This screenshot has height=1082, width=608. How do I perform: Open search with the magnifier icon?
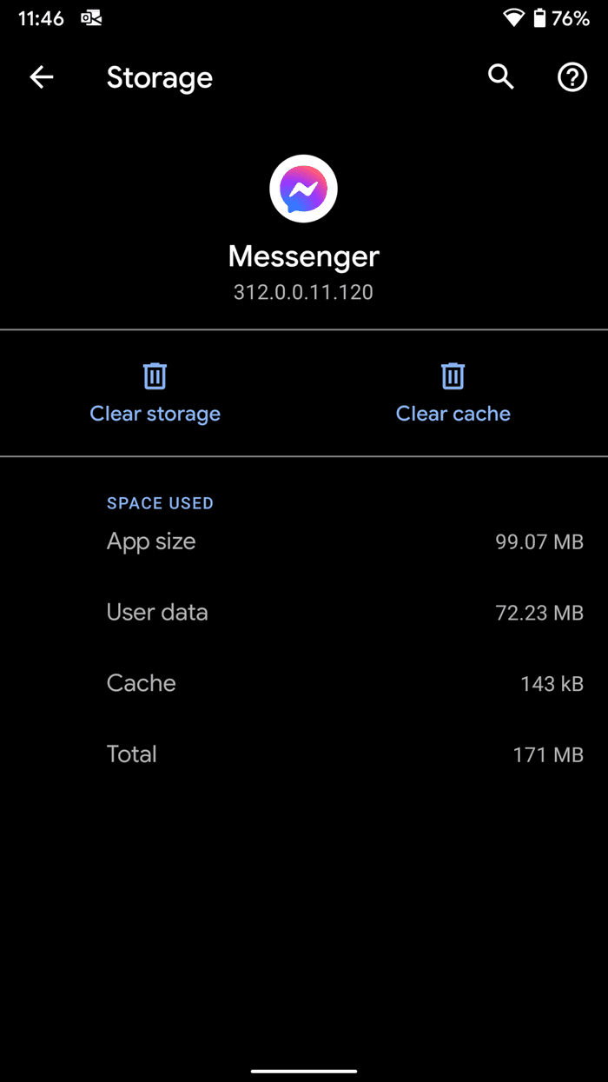[501, 77]
